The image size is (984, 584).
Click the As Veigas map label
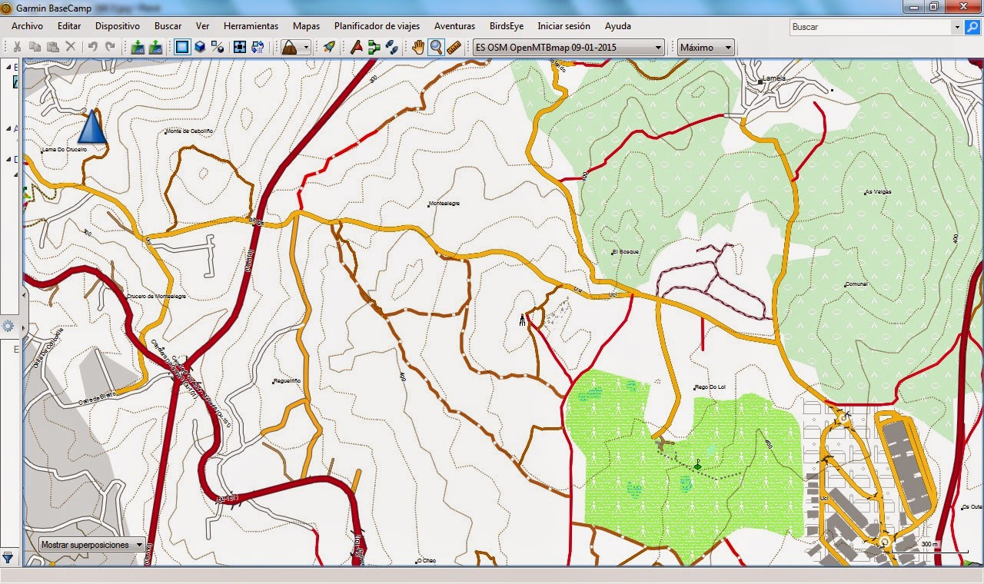point(877,192)
